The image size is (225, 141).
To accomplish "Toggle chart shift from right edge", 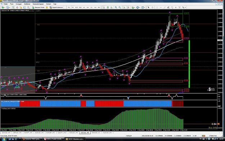I will (128, 7).
